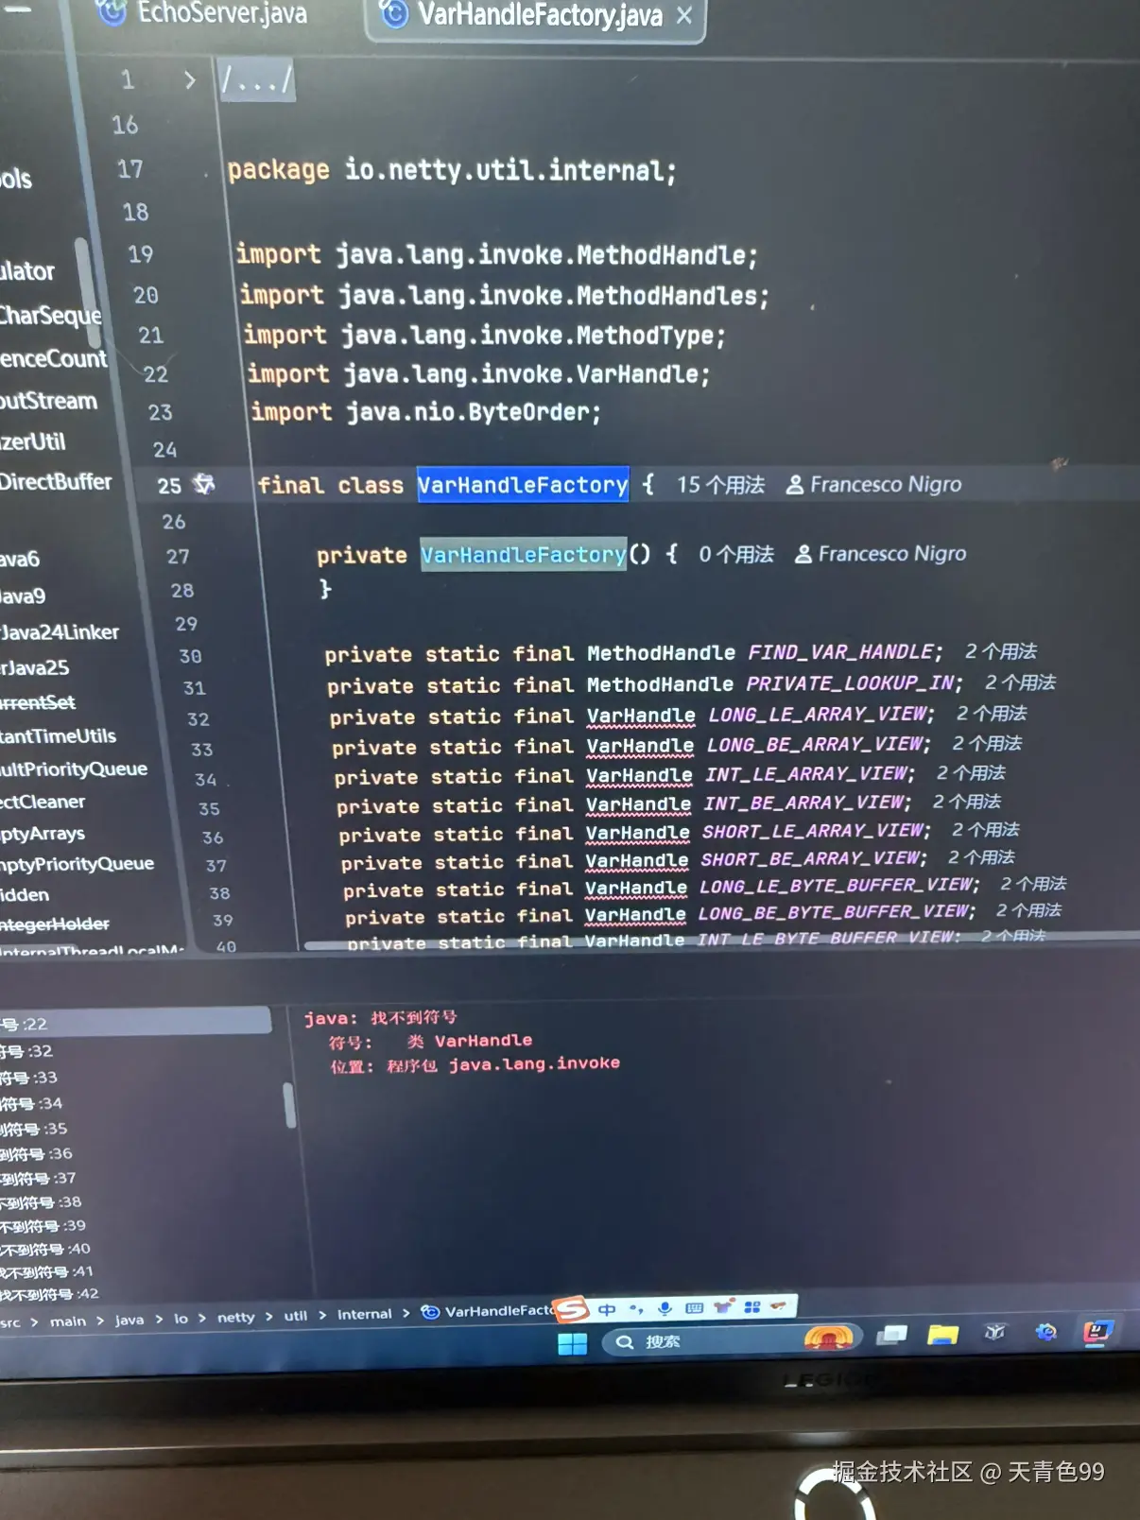Click Francesco Nigro author hint on class line
1140x1520 pixels.
[874, 485]
